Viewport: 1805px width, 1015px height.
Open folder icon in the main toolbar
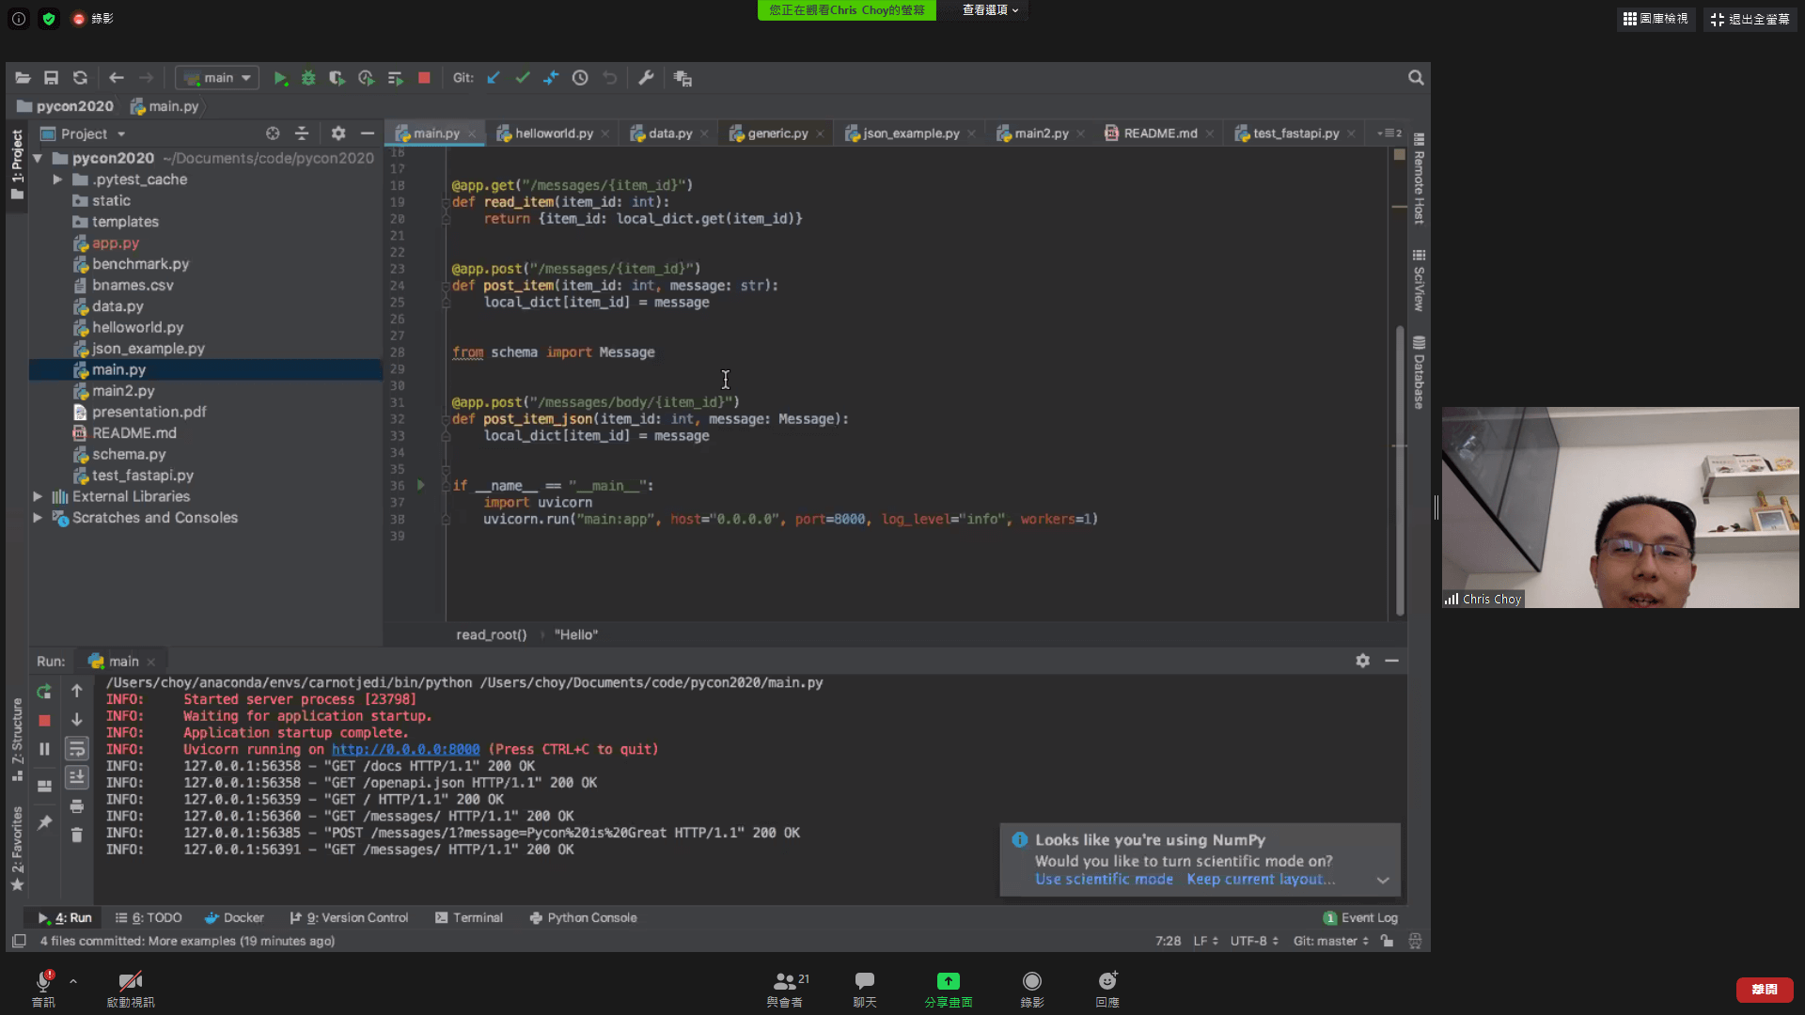click(x=24, y=78)
